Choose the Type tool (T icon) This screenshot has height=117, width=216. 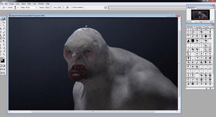click(4, 45)
